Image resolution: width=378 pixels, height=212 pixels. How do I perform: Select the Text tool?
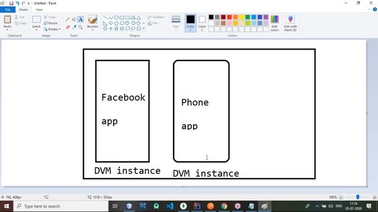tap(80, 19)
